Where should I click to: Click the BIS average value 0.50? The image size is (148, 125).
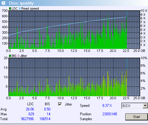(47, 109)
